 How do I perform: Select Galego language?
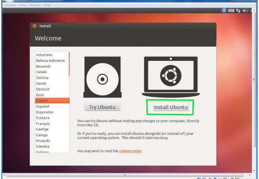[52, 135]
